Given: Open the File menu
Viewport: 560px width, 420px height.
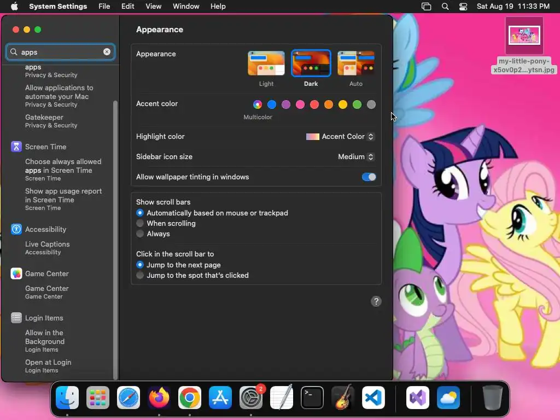Looking at the screenshot, I should (104, 7).
